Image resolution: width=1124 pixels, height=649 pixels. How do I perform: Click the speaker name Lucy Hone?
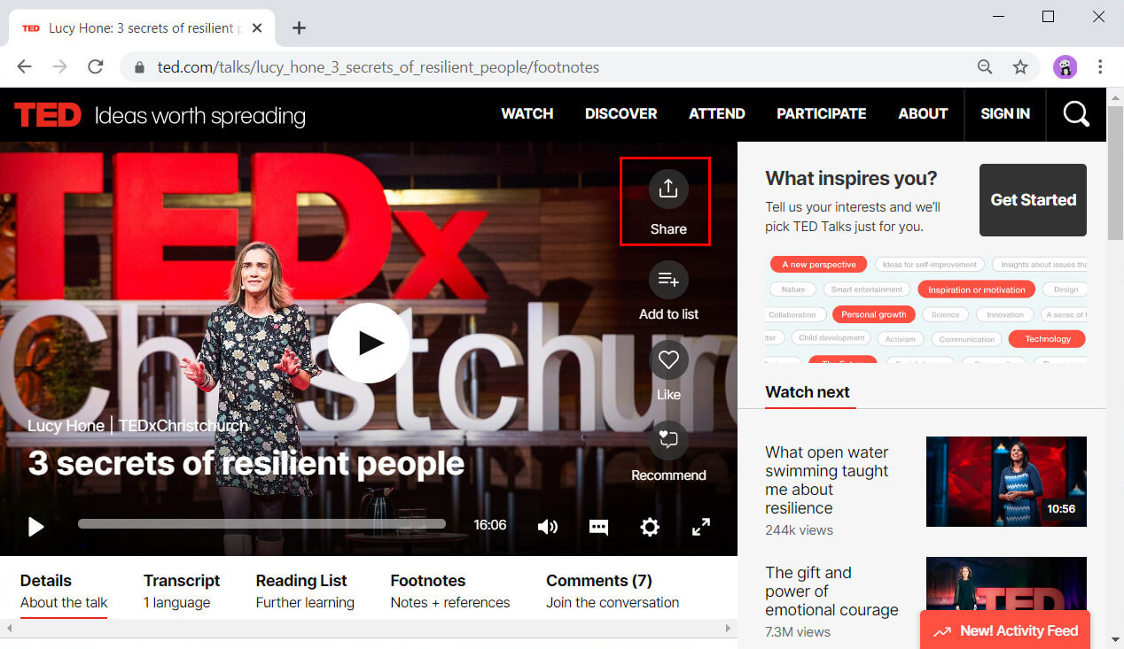pos(66,426)
